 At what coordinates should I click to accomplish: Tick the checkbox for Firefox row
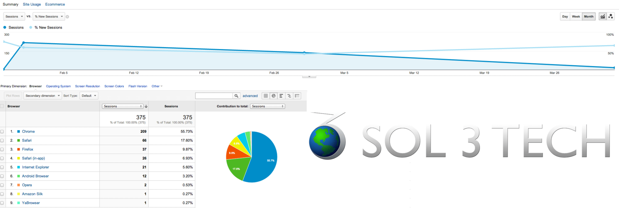pyautogui.click(x=2, y=149)
